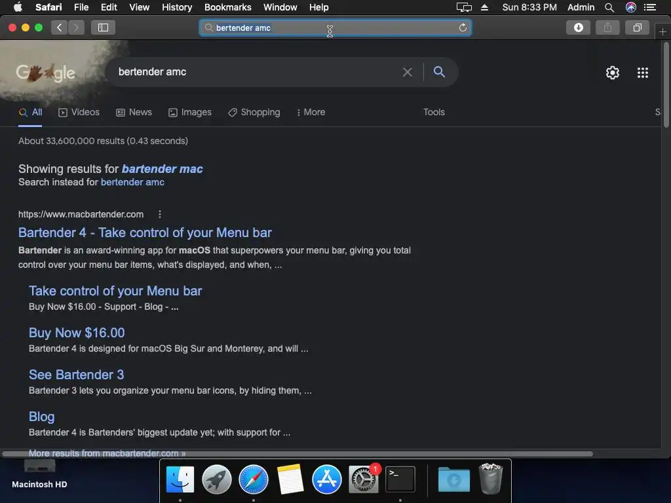Click the vertical page scrollbar
The height and width of the screenshot is (503, 671).
666,86
